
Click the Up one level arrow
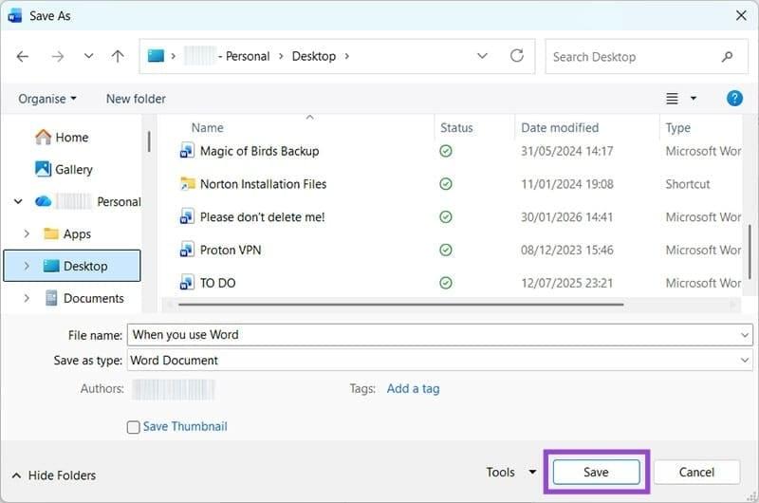[x=118, y=56]
